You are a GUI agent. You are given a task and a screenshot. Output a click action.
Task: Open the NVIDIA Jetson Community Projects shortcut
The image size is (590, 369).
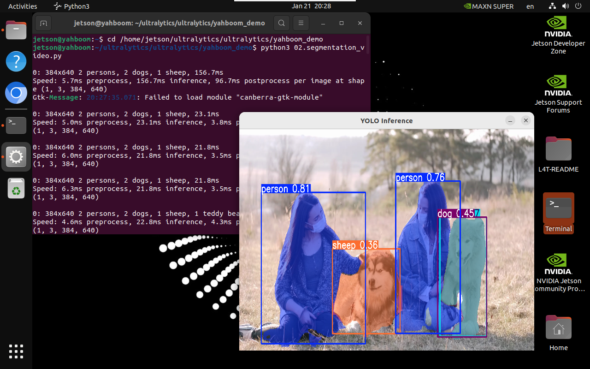pos(558,273)
